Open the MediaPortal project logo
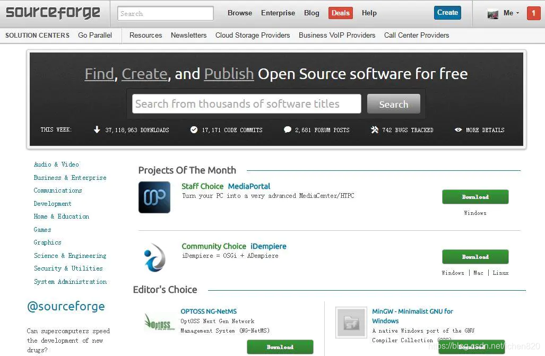Image resolution: width=545 pixels, height=356 pixels. click(154, 197)
